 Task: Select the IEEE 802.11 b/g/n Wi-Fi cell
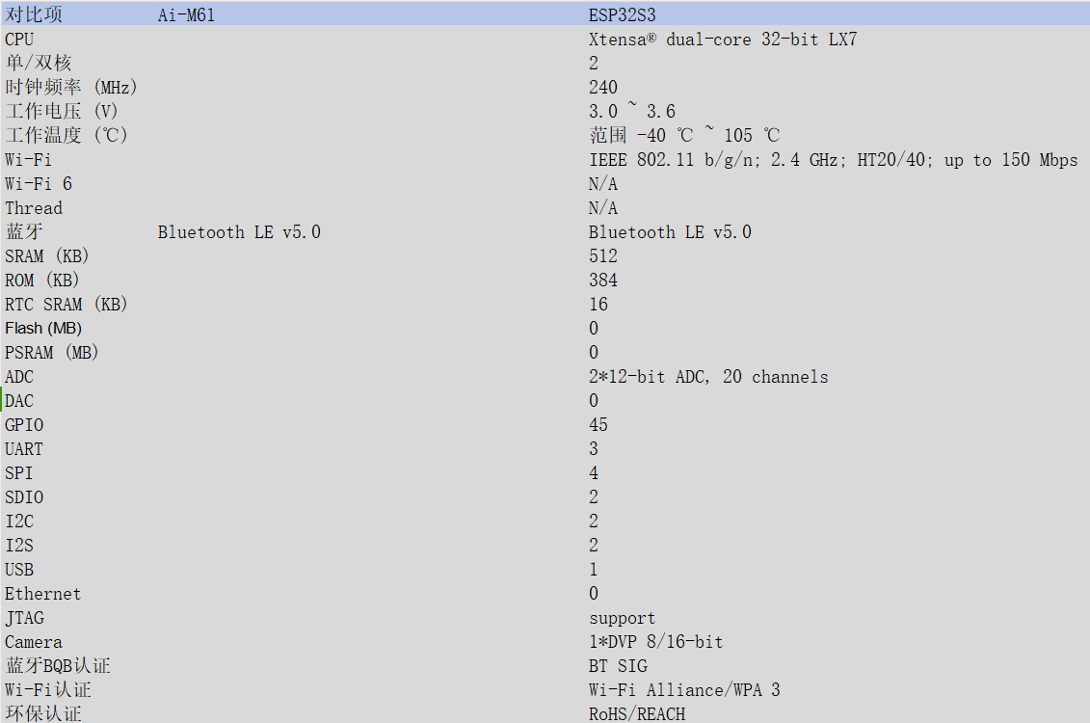tap(834, 160)
